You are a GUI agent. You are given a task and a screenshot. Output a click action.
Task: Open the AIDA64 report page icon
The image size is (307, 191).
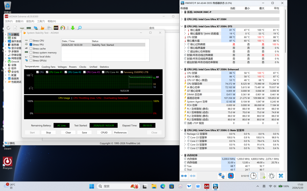click(x=15, y=28)
